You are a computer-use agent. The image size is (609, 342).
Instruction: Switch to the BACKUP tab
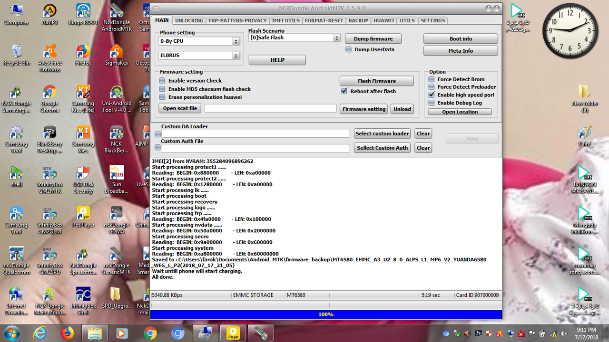[358, 21]
